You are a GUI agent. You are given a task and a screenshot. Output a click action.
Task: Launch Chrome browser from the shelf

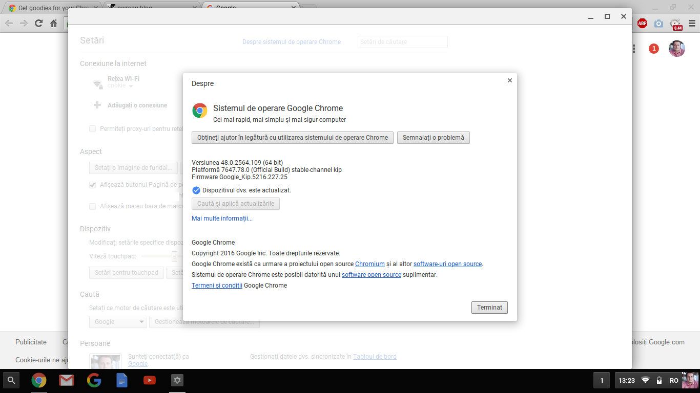(39, 380)
